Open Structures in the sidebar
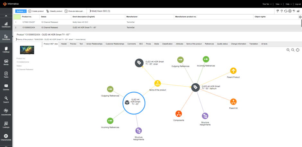The width and height of the screenshot is (302, 147). click(x=6, y=37)
